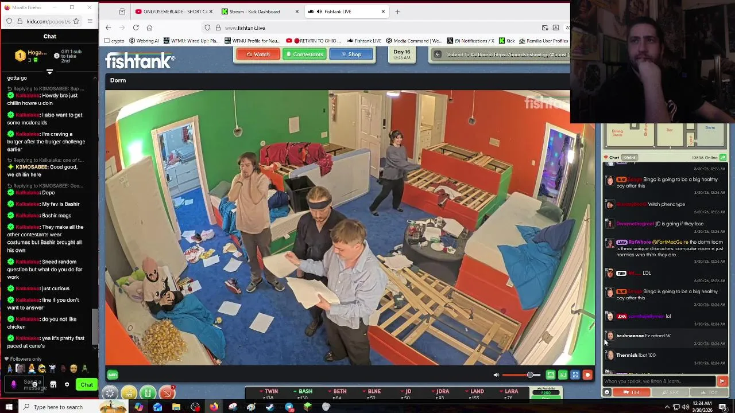This screenshot has height=413, width=735.
Task: Click the house map thumbnail
Action: (665, 136)
